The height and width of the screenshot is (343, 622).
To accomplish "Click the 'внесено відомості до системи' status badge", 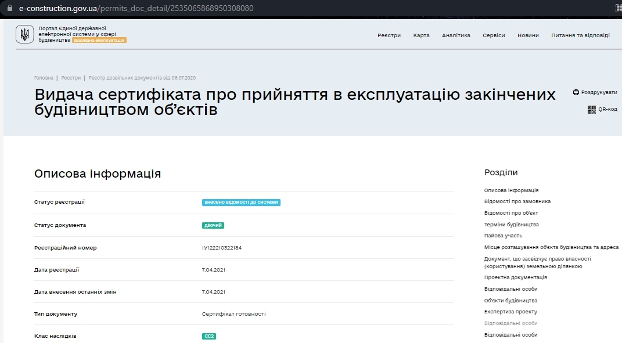I will pyautogui.click(x=241, y=202).
